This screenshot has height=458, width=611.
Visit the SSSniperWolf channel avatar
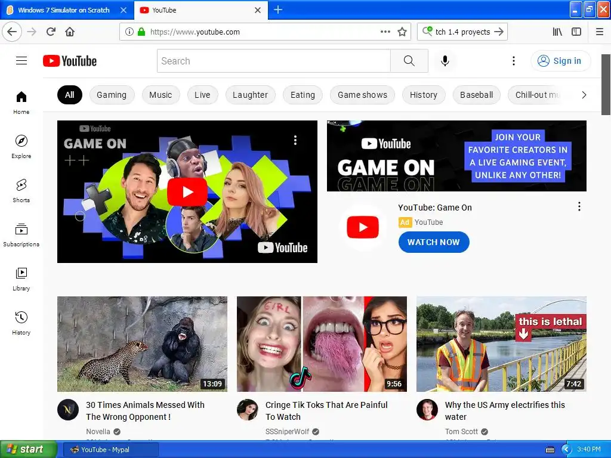tap(248, 410)
